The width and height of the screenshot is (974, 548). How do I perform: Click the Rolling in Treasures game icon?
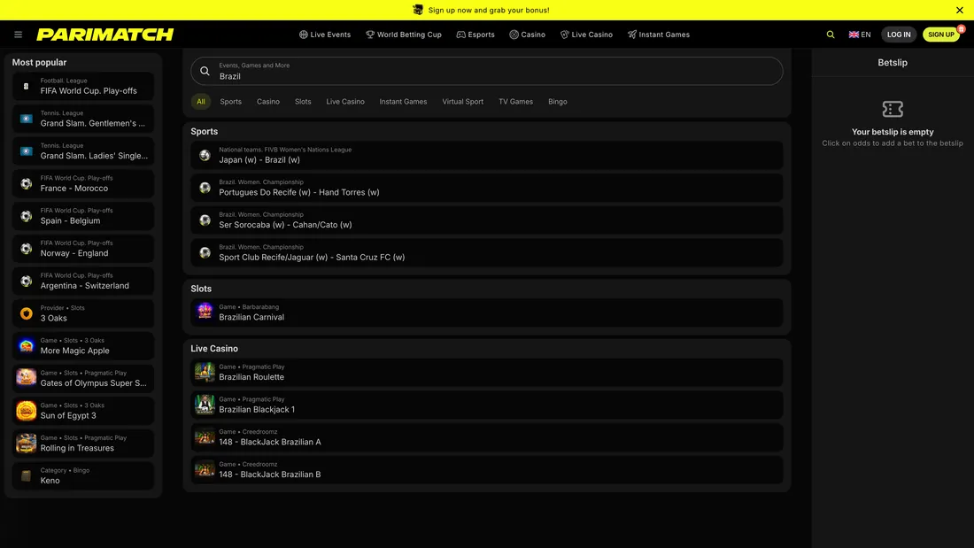point(26,443)
